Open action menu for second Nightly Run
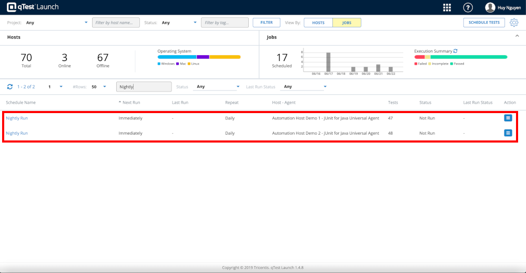The width and height of the screenshot is (526, 273). tap(508, 133)
